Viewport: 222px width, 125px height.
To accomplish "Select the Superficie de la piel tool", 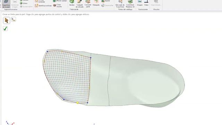I will click(x=6, y=4).
